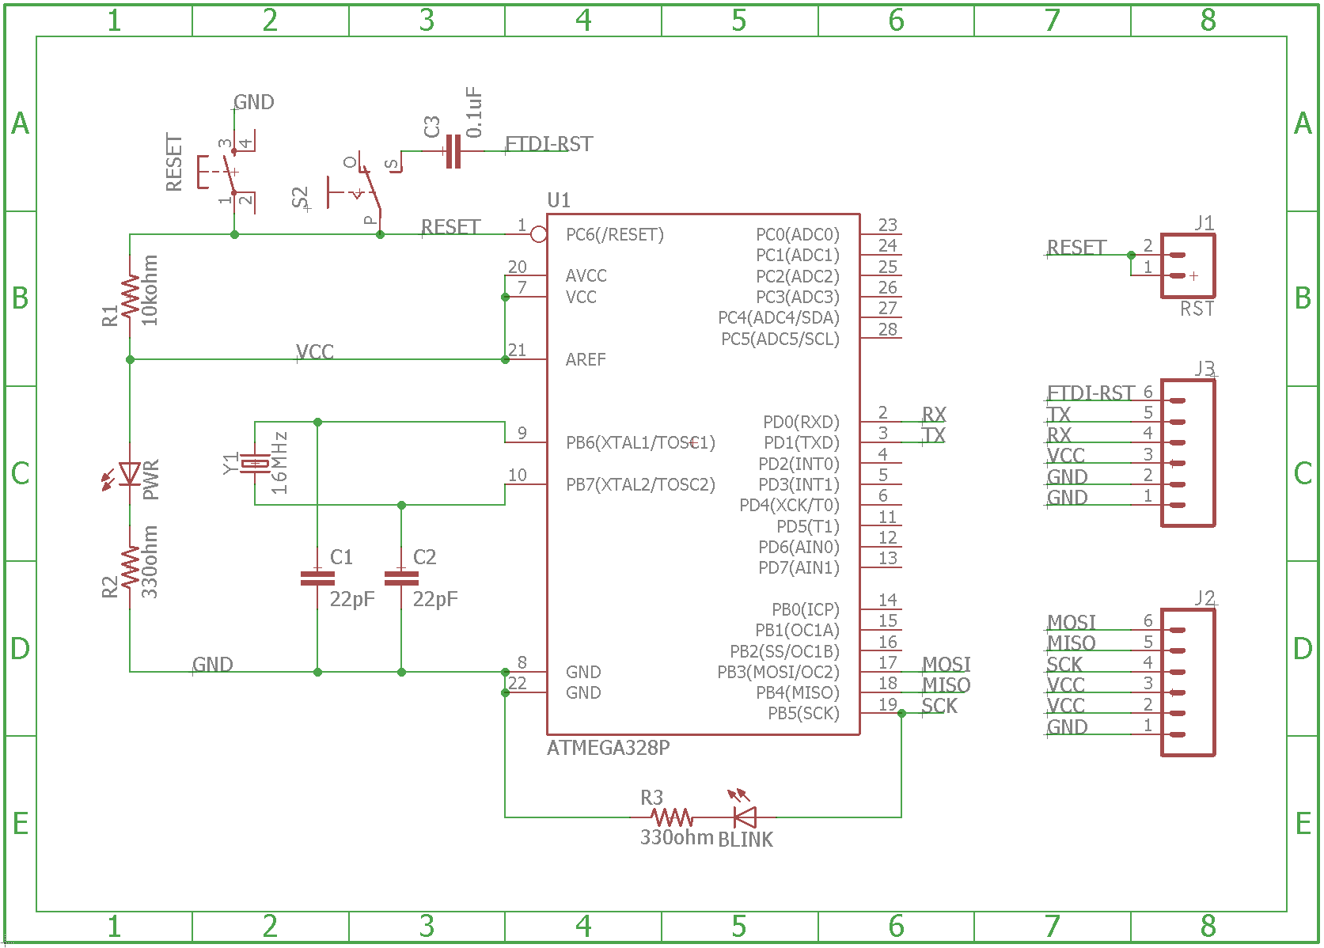Select capacitor C1 22pF symbol
The height and width of the screenshot is (948, 1324).
317,578
